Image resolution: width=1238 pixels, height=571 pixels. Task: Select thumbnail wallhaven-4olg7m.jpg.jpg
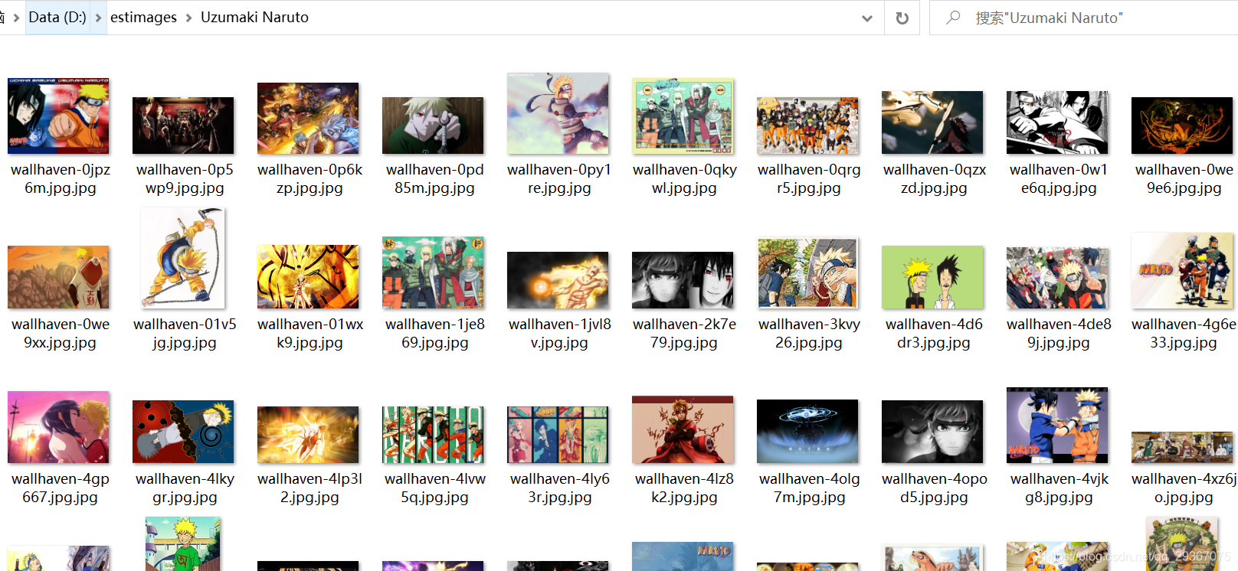coord(807,432)
